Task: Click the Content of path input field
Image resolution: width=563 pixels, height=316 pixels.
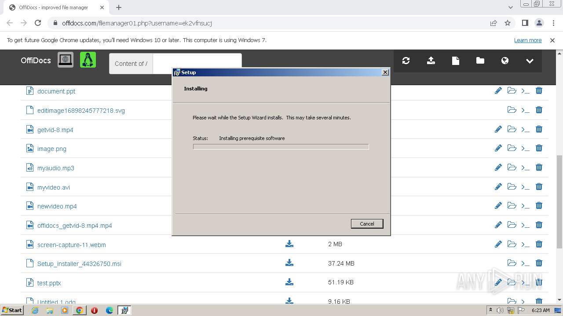Action: [197, 64]
